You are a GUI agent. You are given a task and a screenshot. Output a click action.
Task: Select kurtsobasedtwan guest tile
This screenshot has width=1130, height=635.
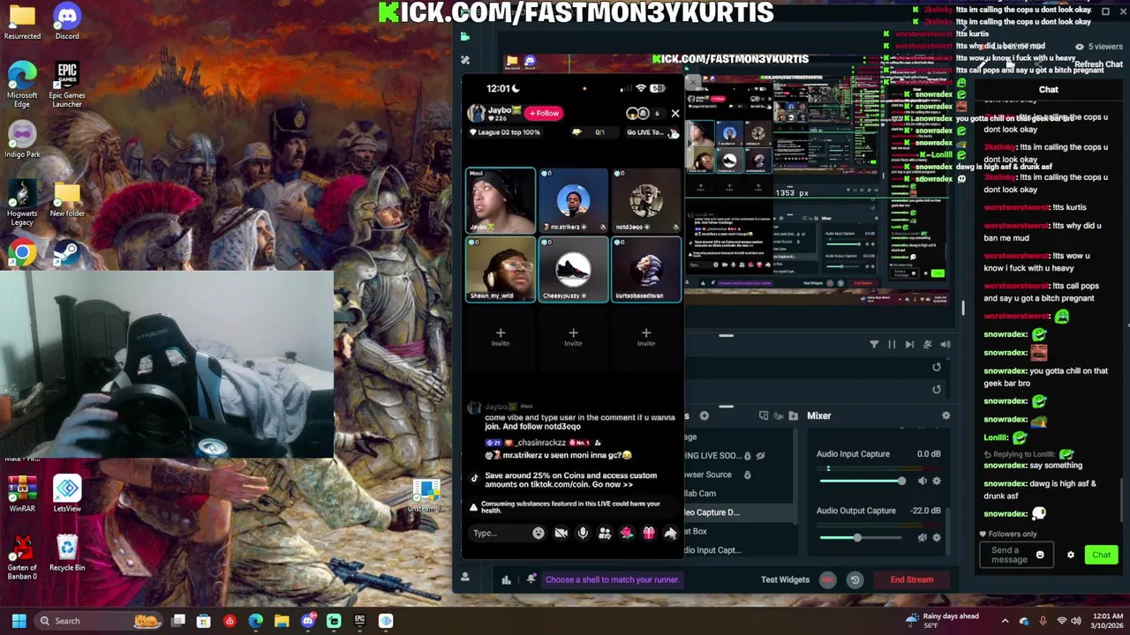tap(645, 269)
